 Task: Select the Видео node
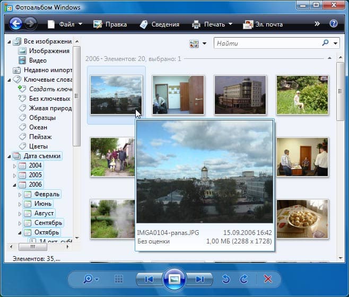click(38, 60)
